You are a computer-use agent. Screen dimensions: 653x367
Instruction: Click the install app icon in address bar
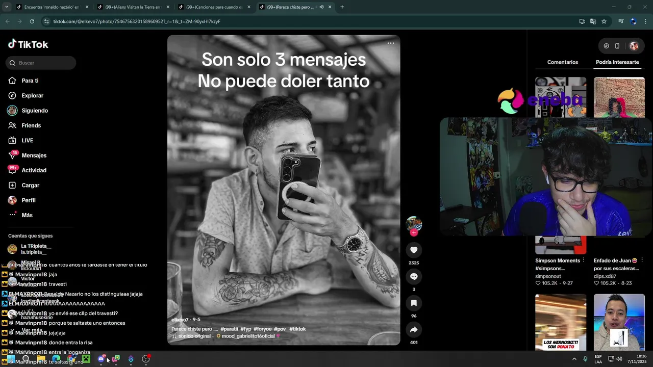point(582,21)
